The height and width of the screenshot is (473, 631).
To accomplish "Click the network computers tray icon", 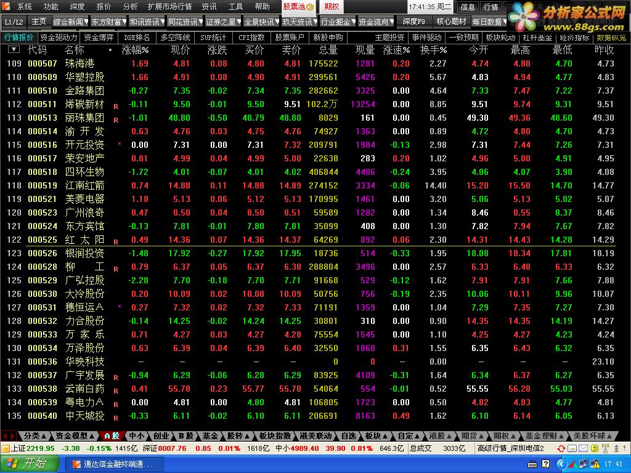I will 583,464.
